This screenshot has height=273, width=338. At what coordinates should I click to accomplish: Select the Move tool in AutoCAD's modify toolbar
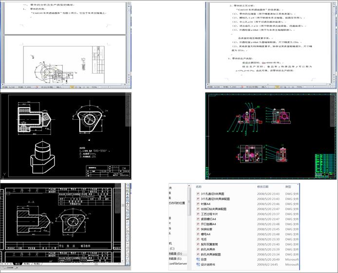click(x=128, y=203)
